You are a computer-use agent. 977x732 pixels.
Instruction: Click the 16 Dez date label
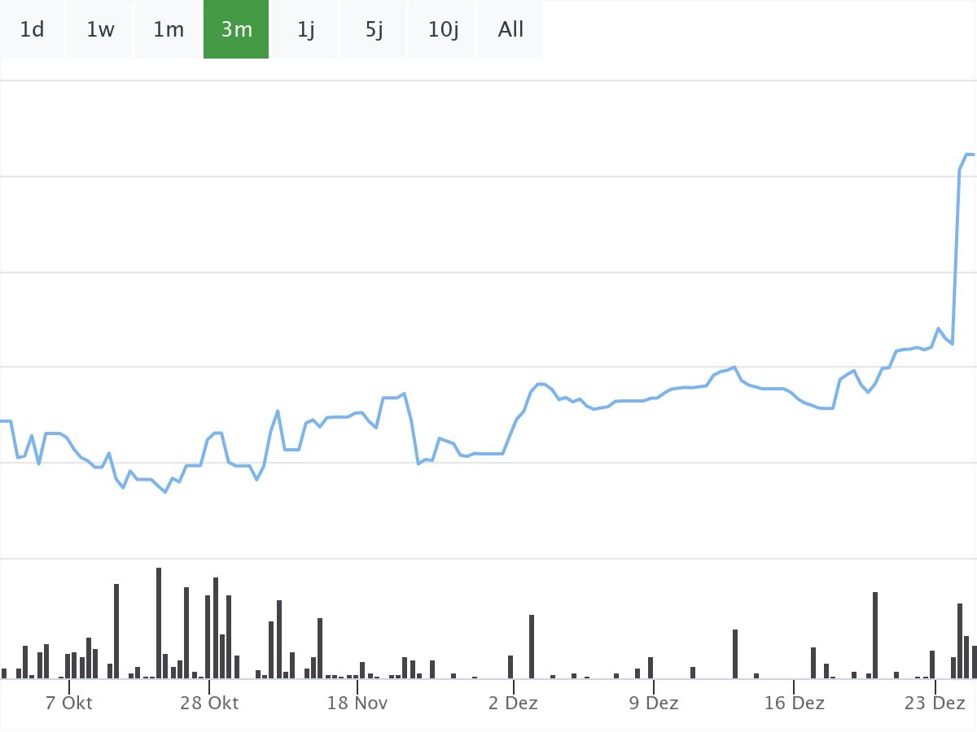795,703
